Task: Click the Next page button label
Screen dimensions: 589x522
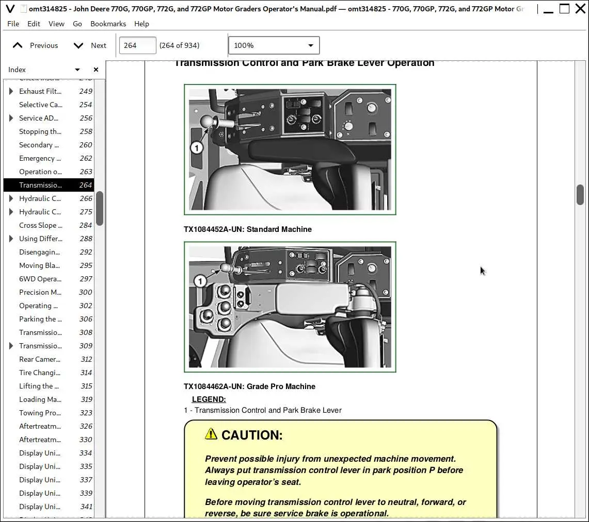Action: [x=99, y=45]
